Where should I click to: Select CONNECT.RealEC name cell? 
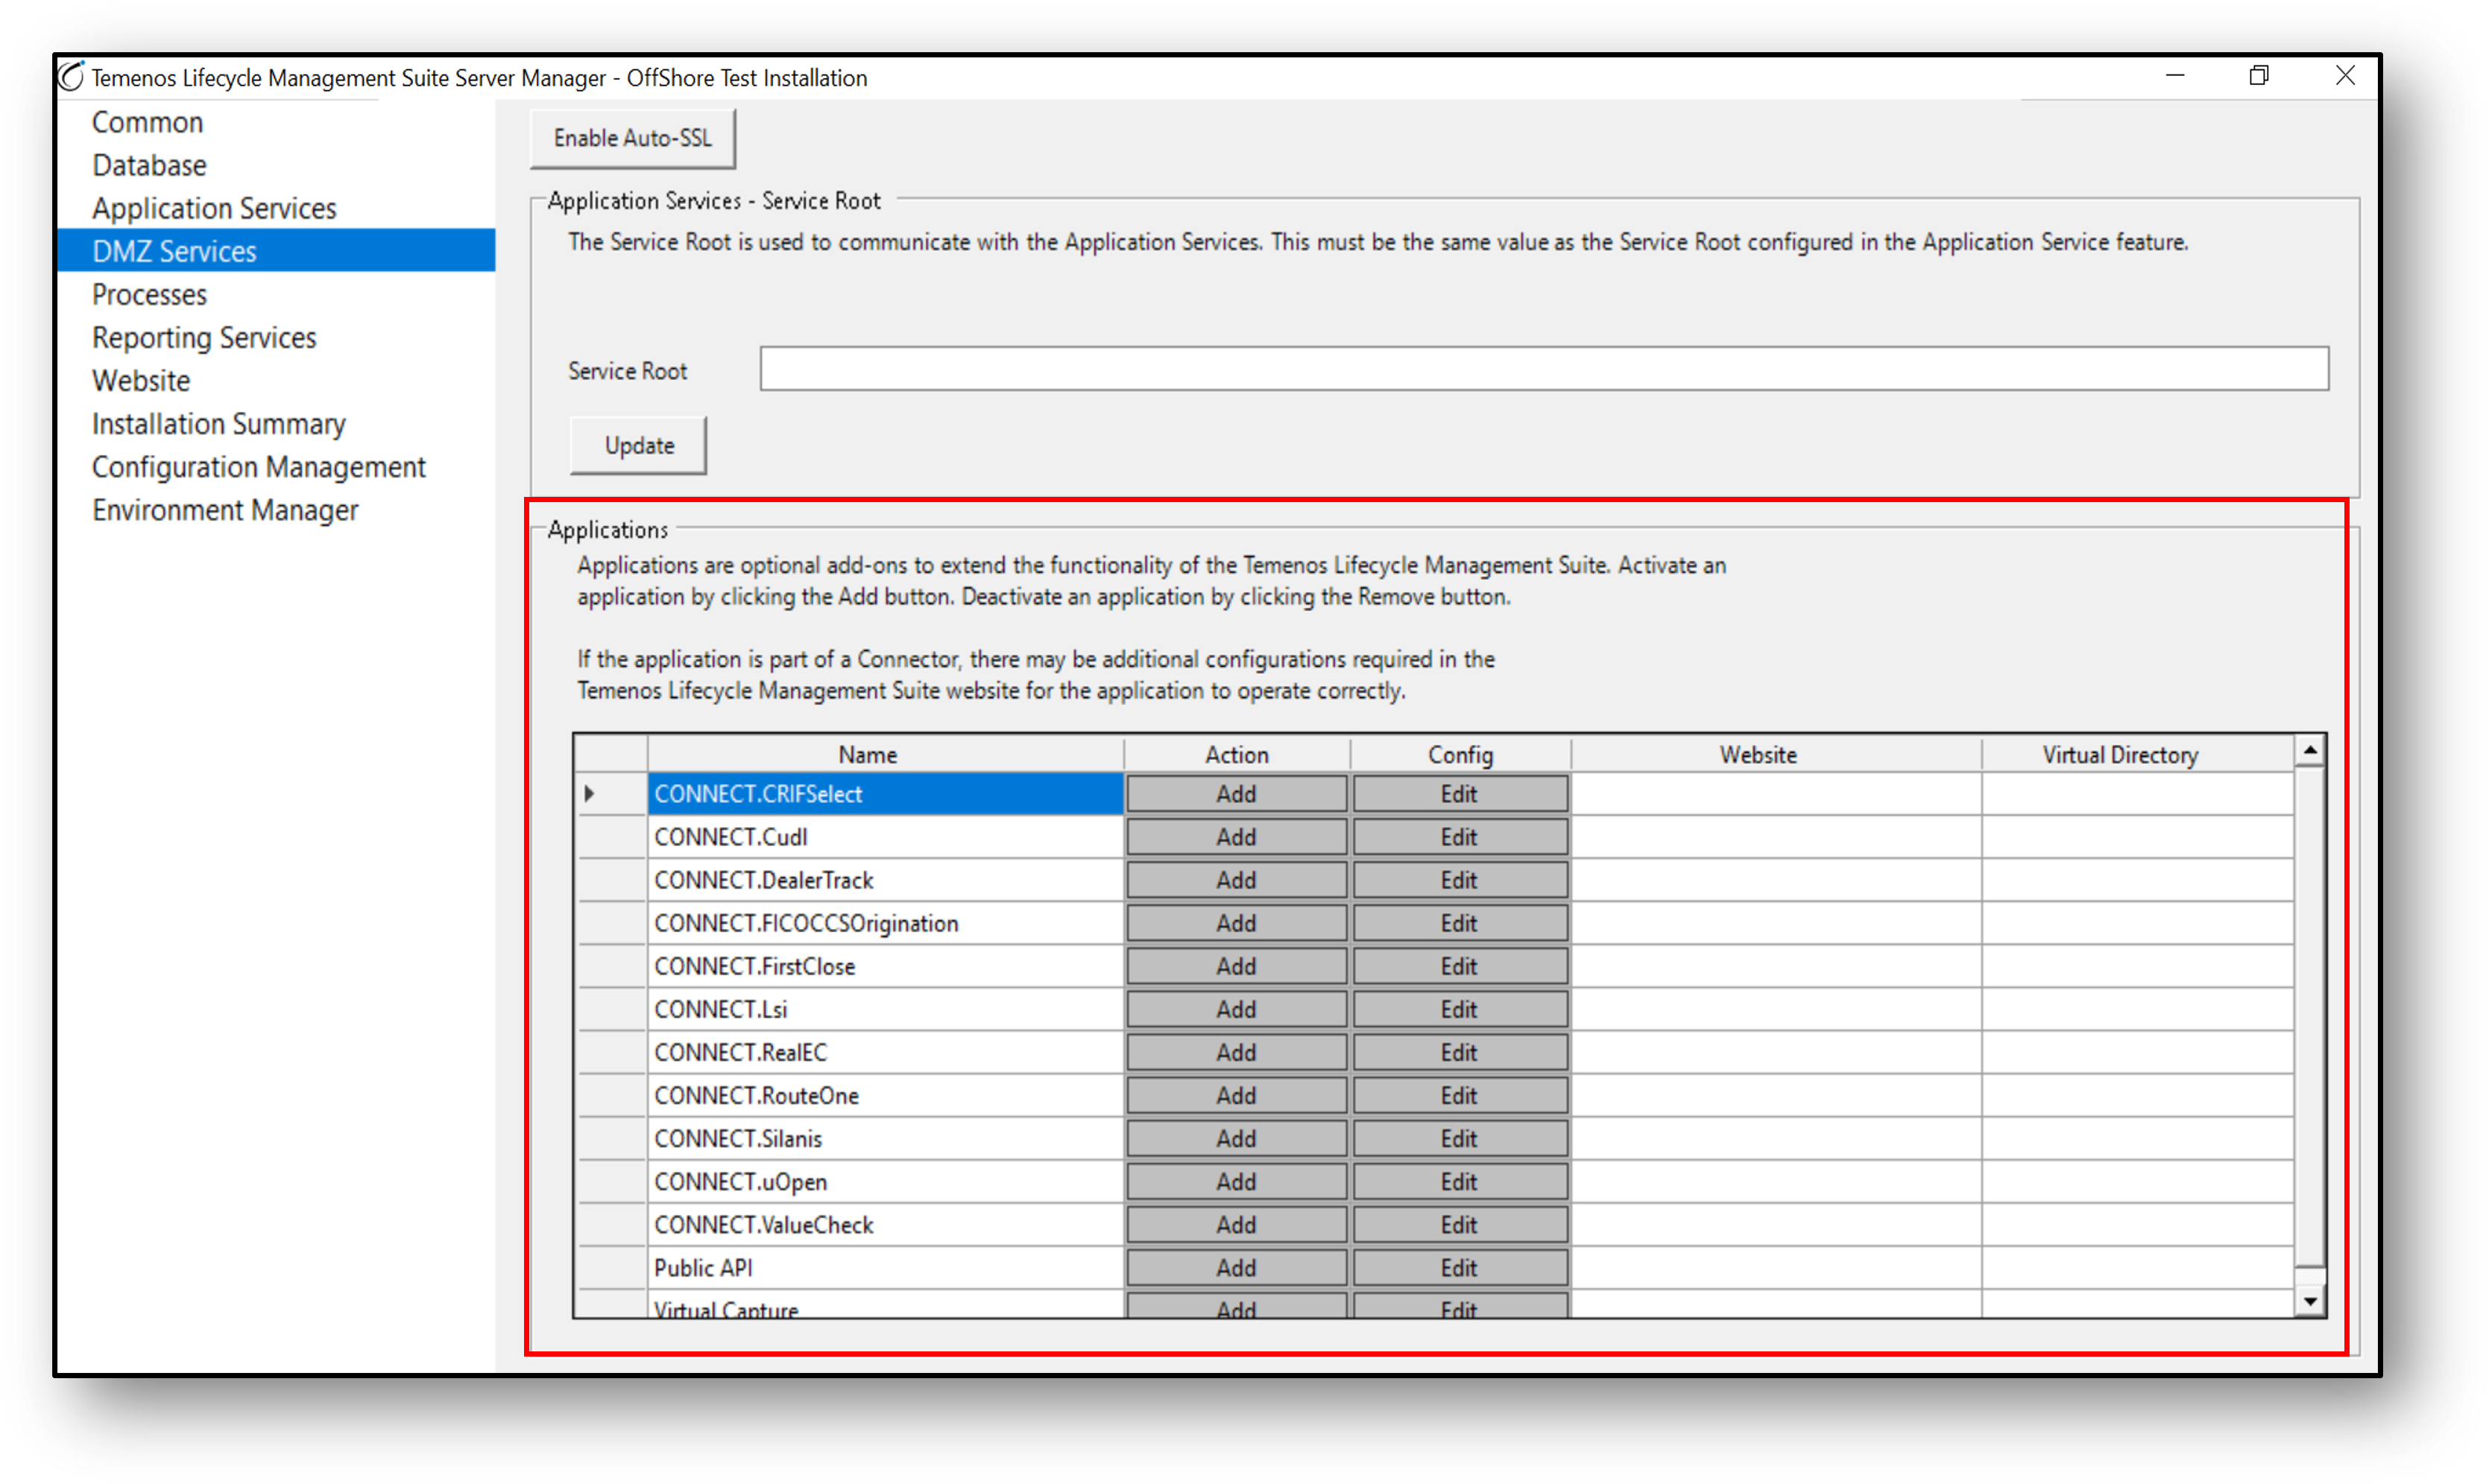(886, 1052)
